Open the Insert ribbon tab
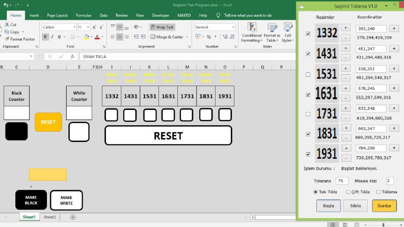 (x=34, y=15)
